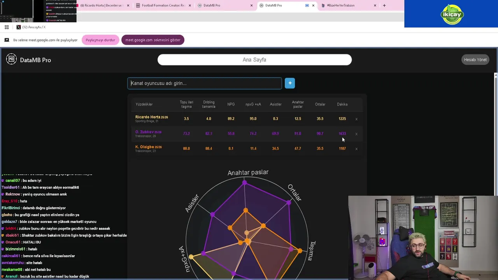Click the DataMB Pro logo icon
498x280 pixels.
11,59
